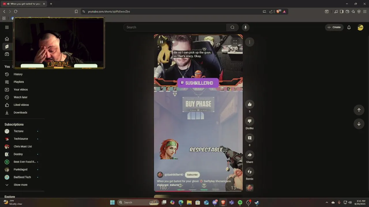Open the taskbar weather widget
369x207 pixels.
tap(13, 202)
